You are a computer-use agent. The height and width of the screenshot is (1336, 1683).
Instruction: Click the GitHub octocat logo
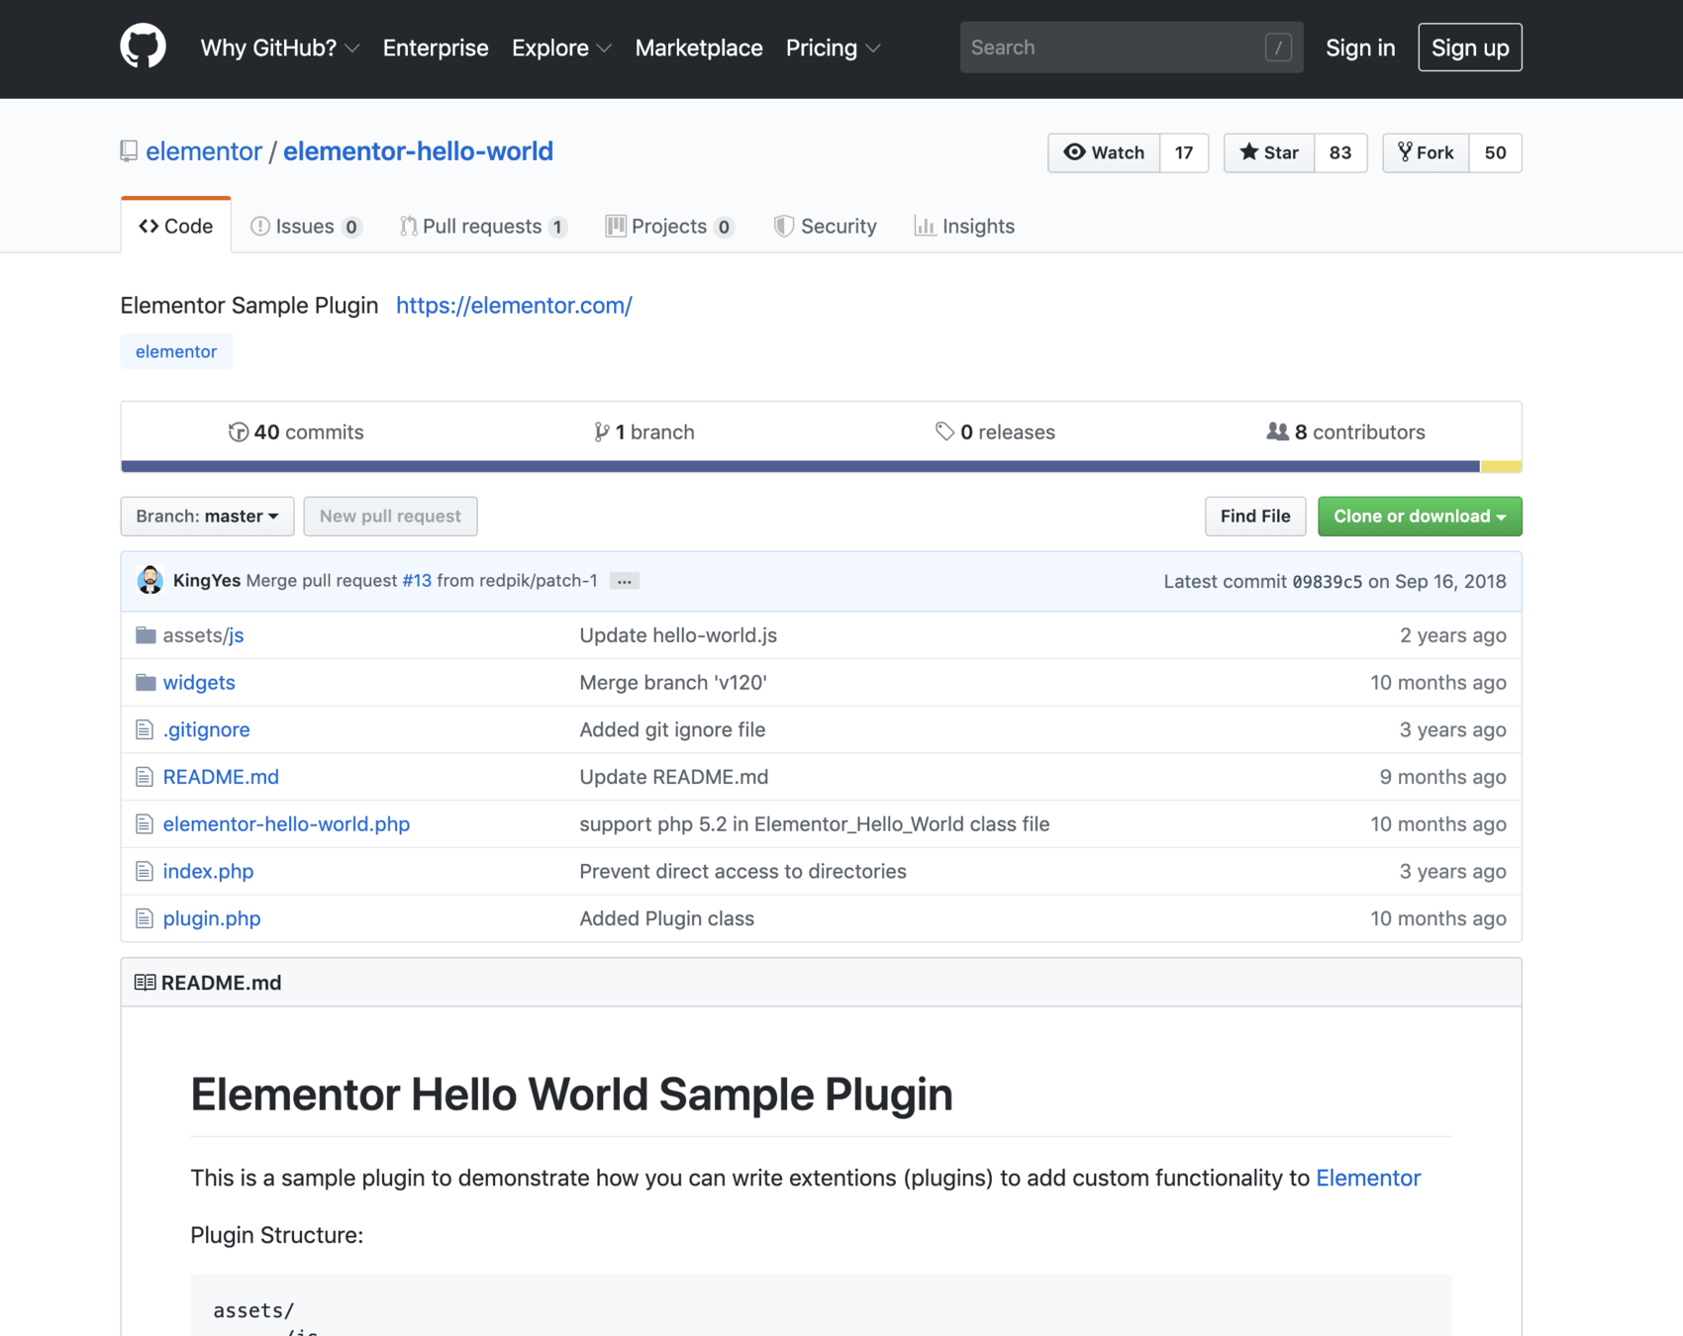(x=143, y=47)
